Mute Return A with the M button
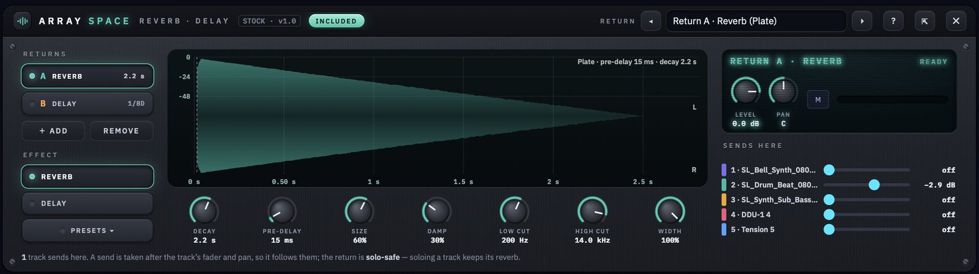 point(818,99)
